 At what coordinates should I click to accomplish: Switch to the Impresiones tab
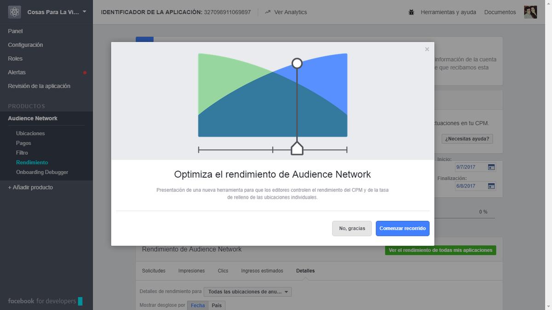click(x=191, y=270)
